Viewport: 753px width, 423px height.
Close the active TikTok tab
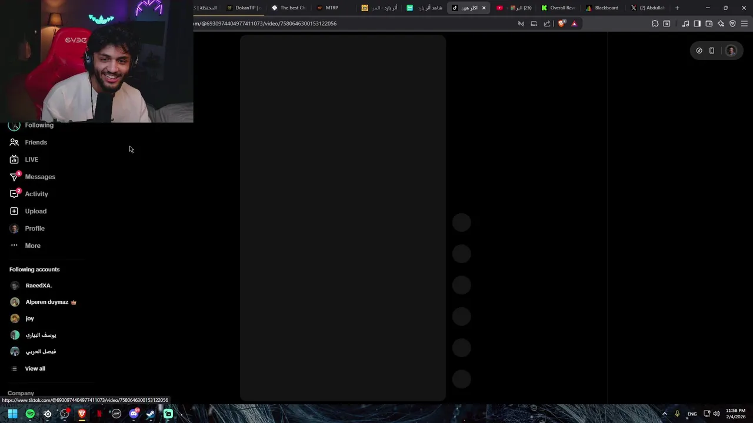(484, 8)
